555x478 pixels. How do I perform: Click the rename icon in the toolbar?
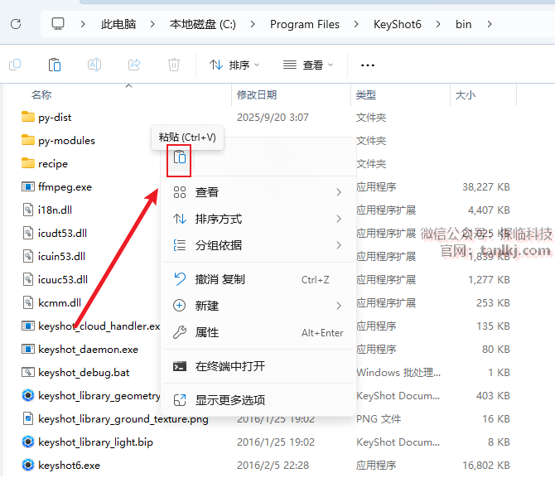coord(94,65)
